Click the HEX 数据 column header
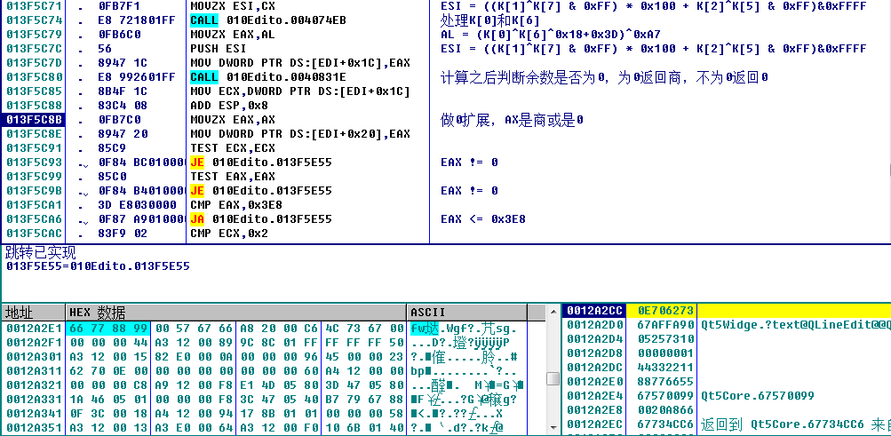The image size is (891, 436). pos(236,313)
